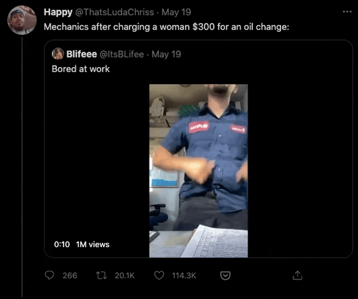358x299 pixels.
Task: Play the mechanic dancing video
Action: point(198,170)
